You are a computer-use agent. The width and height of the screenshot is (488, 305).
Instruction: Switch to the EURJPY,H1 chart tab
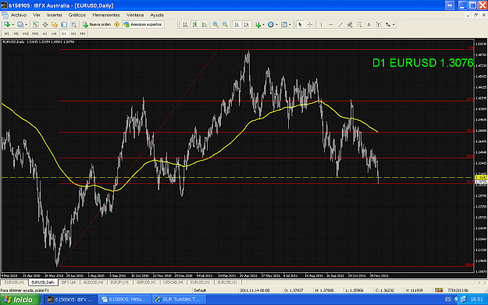click(119, 282)
